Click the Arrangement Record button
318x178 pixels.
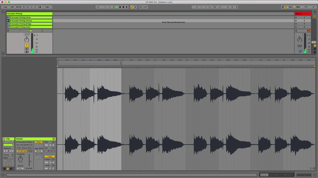click(123, 7)
